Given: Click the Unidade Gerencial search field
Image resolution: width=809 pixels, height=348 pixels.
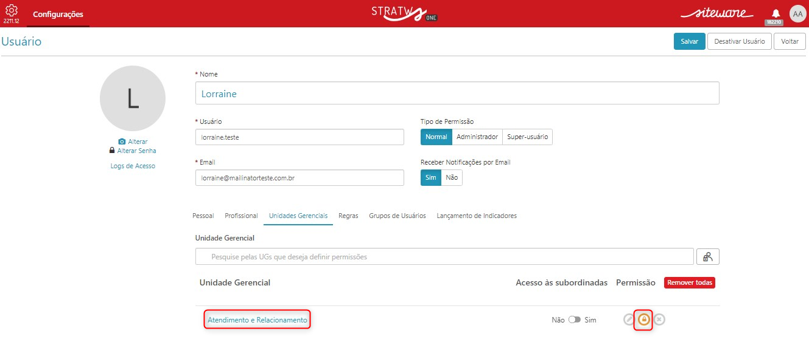Looking at the screenshot, I should click(x=444, y=256).
